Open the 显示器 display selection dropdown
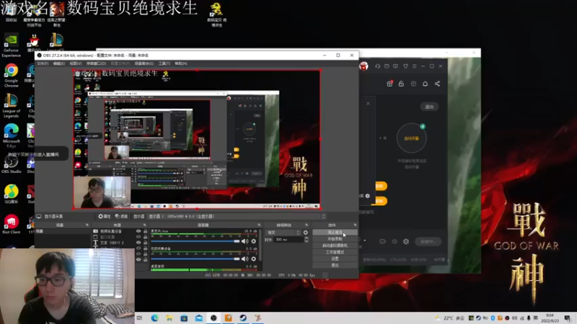Viewport: 577px width, 324px height. click(237, 217)
